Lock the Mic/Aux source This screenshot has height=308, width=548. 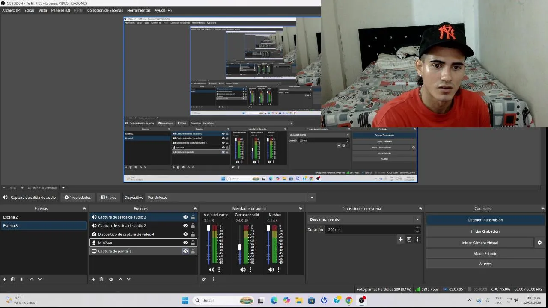tap(193, 243)
